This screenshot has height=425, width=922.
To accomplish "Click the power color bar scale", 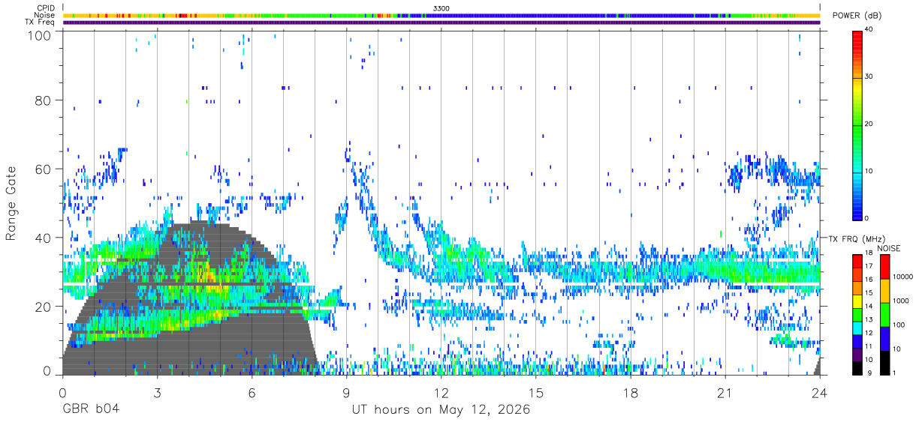I will [857, 124].
